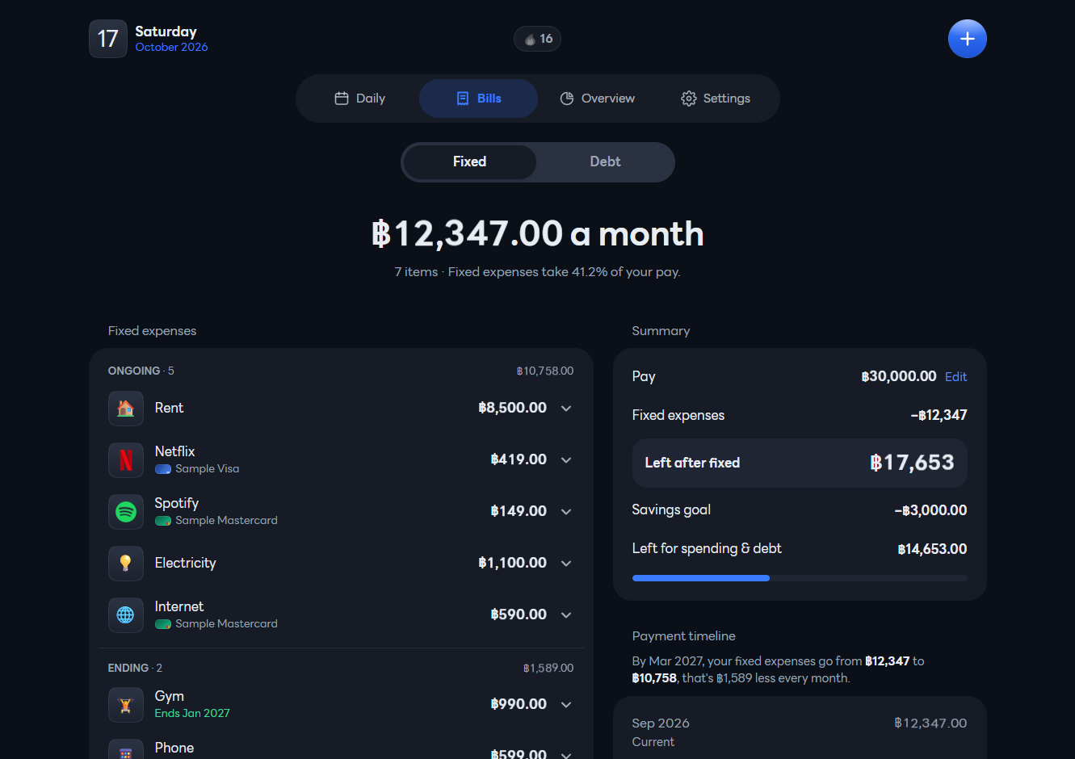Switch to the Debt segment
Screen dimensions: 1075x759
605,162
